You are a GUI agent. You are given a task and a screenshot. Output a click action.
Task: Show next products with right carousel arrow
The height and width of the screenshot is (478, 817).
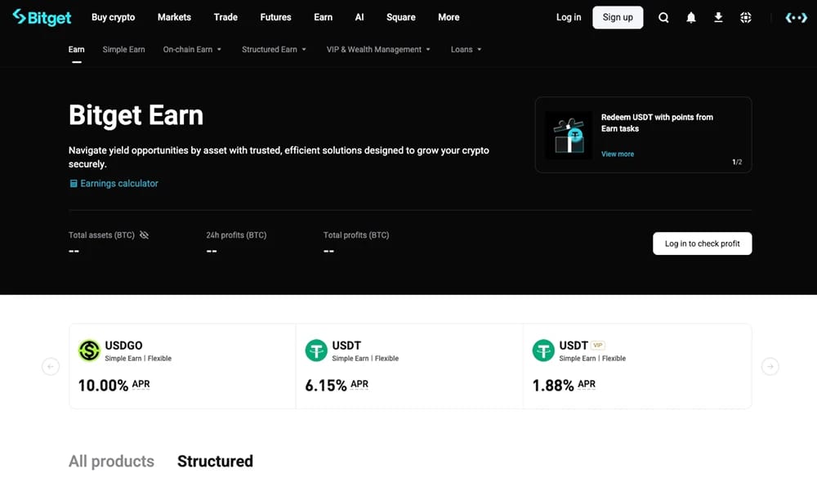[770, 366]
